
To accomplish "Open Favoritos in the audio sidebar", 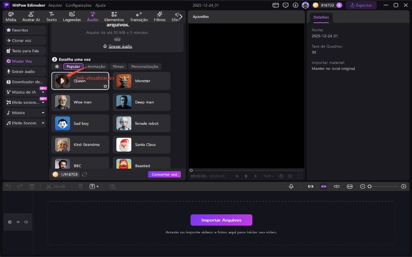I will tap(25, 30).
